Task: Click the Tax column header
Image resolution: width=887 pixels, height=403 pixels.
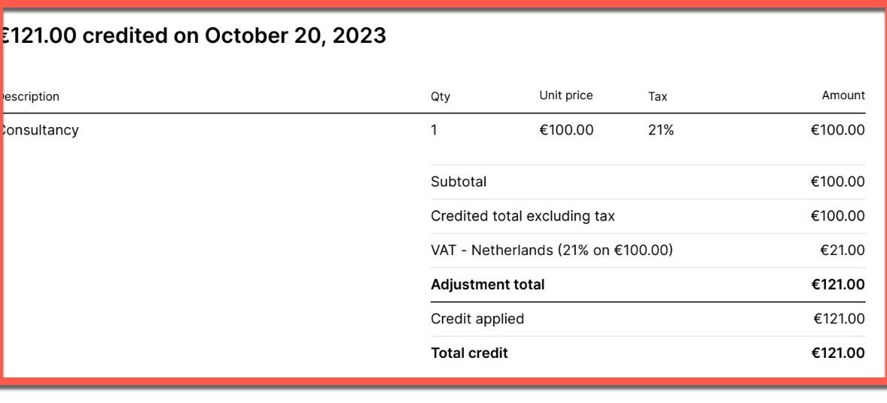Action: [657, 96]
